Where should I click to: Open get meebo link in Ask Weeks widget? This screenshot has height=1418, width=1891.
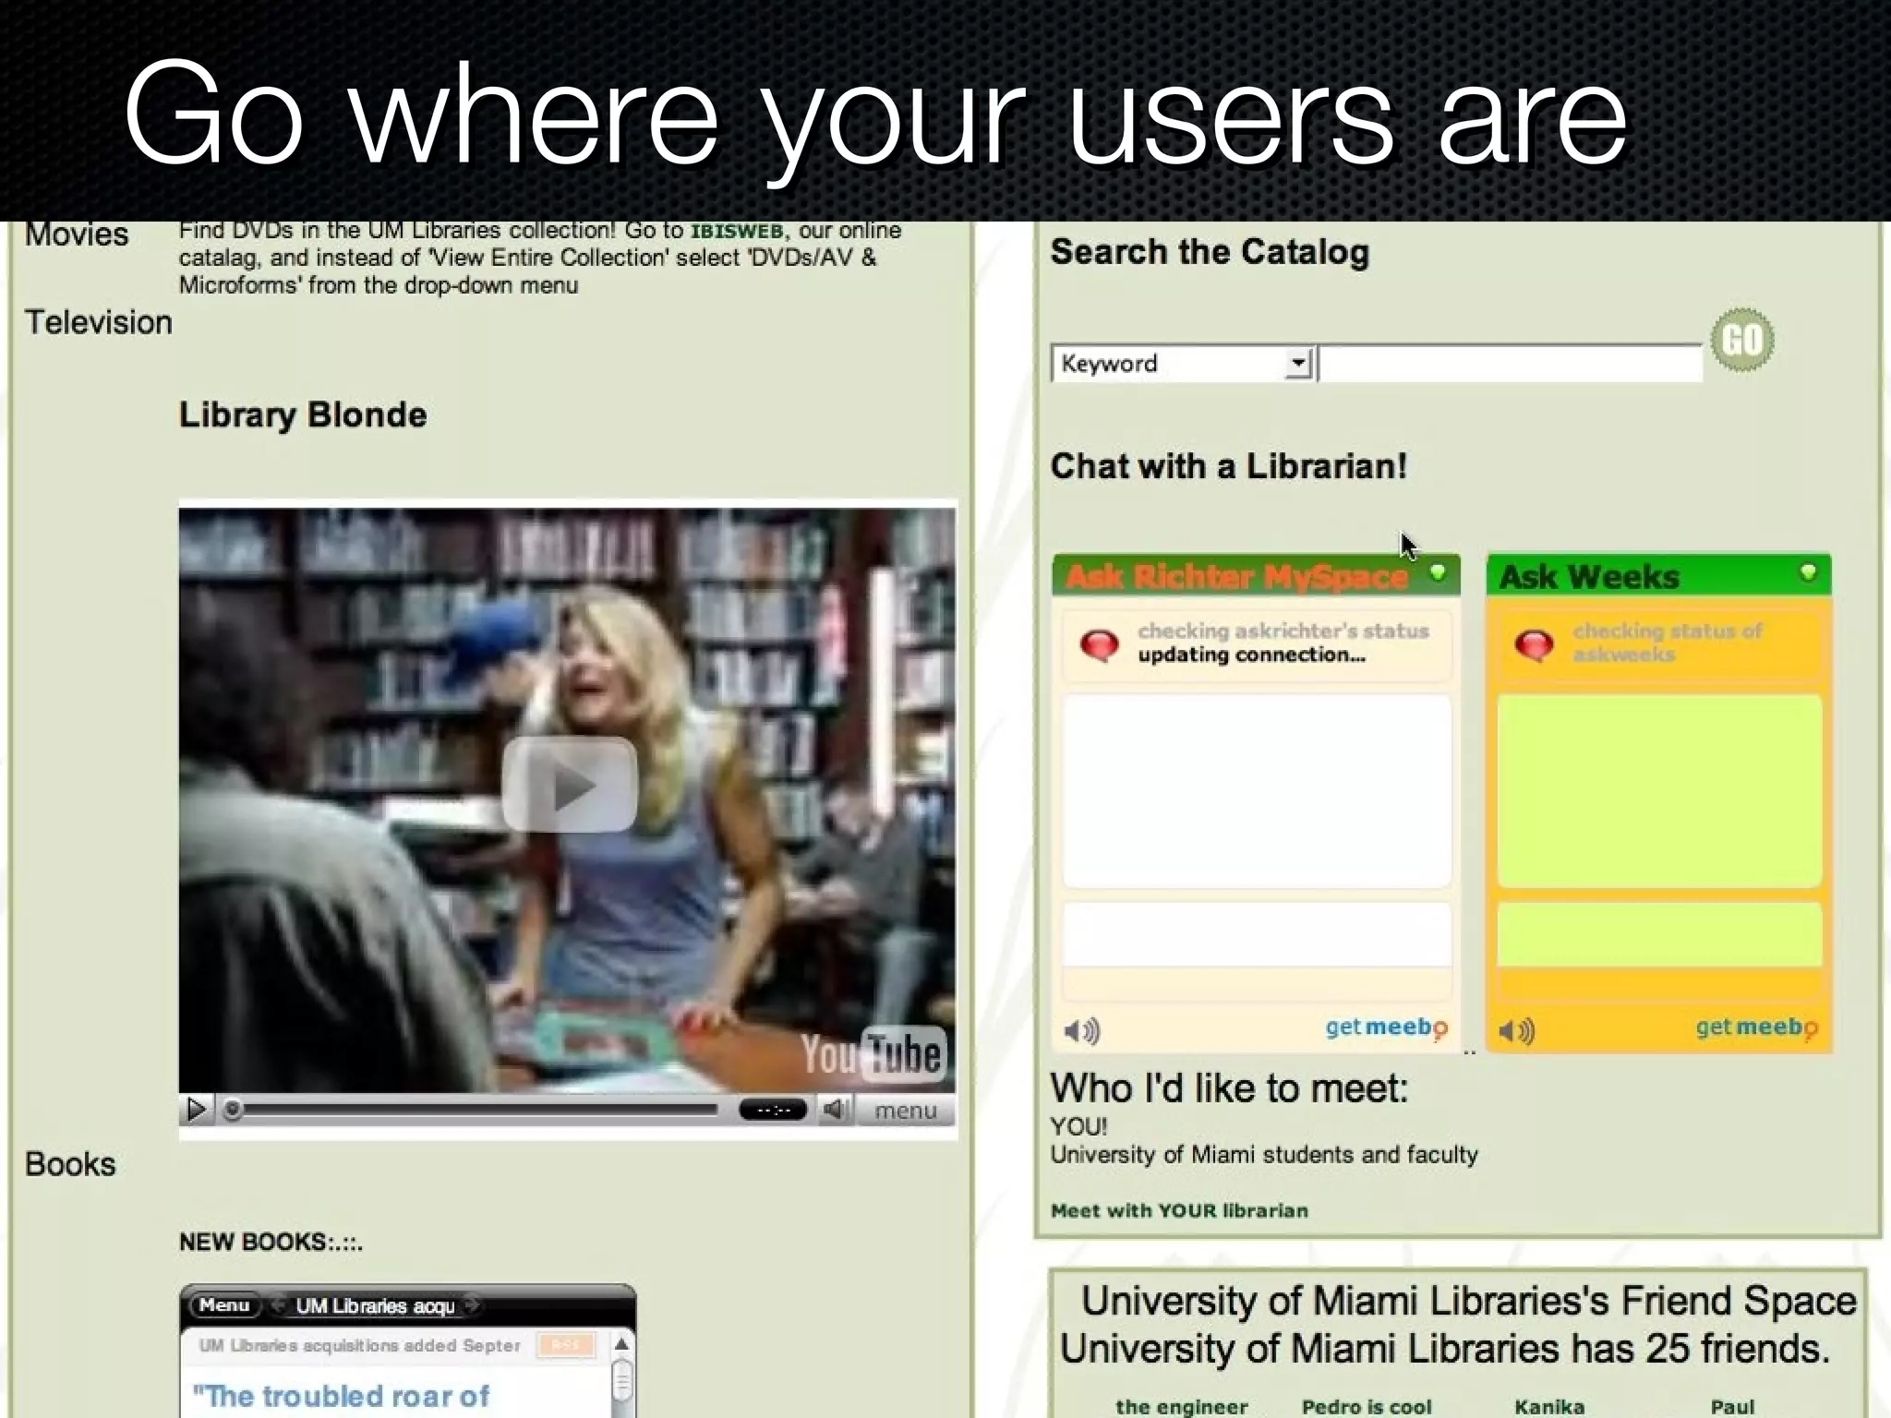(x=1756, y=1027)
